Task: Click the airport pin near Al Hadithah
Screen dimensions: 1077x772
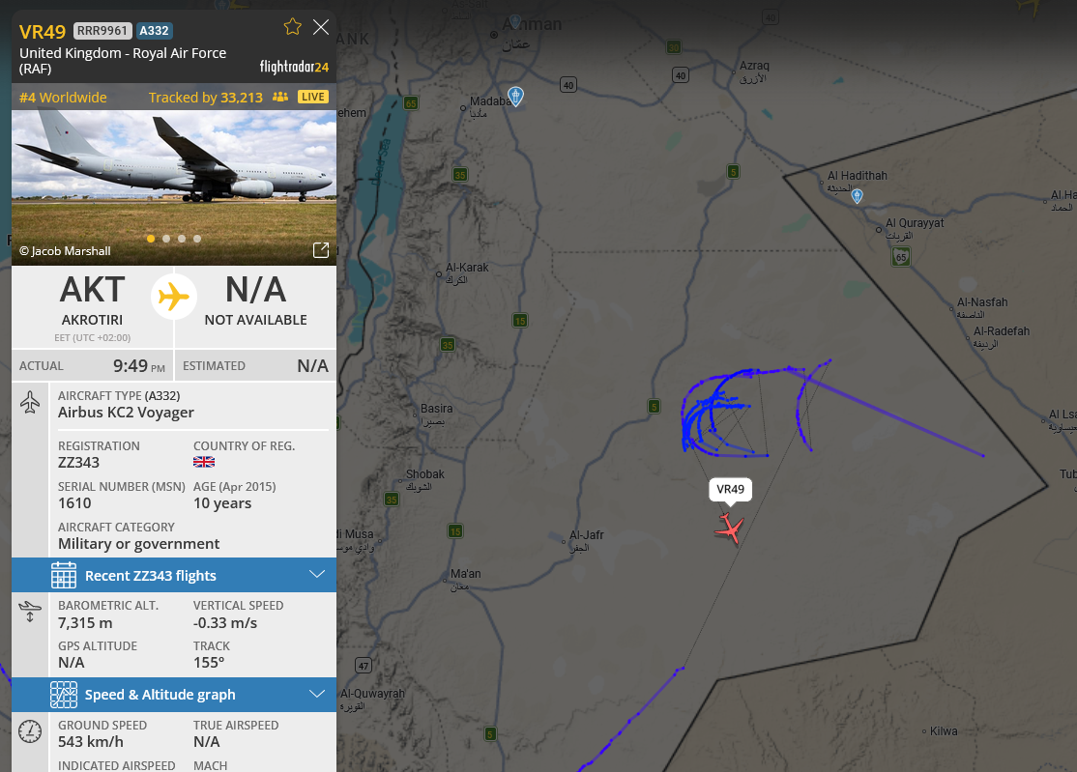Action: [857, 196]
